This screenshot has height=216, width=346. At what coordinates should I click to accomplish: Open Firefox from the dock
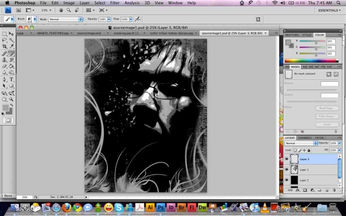(67, 207)
